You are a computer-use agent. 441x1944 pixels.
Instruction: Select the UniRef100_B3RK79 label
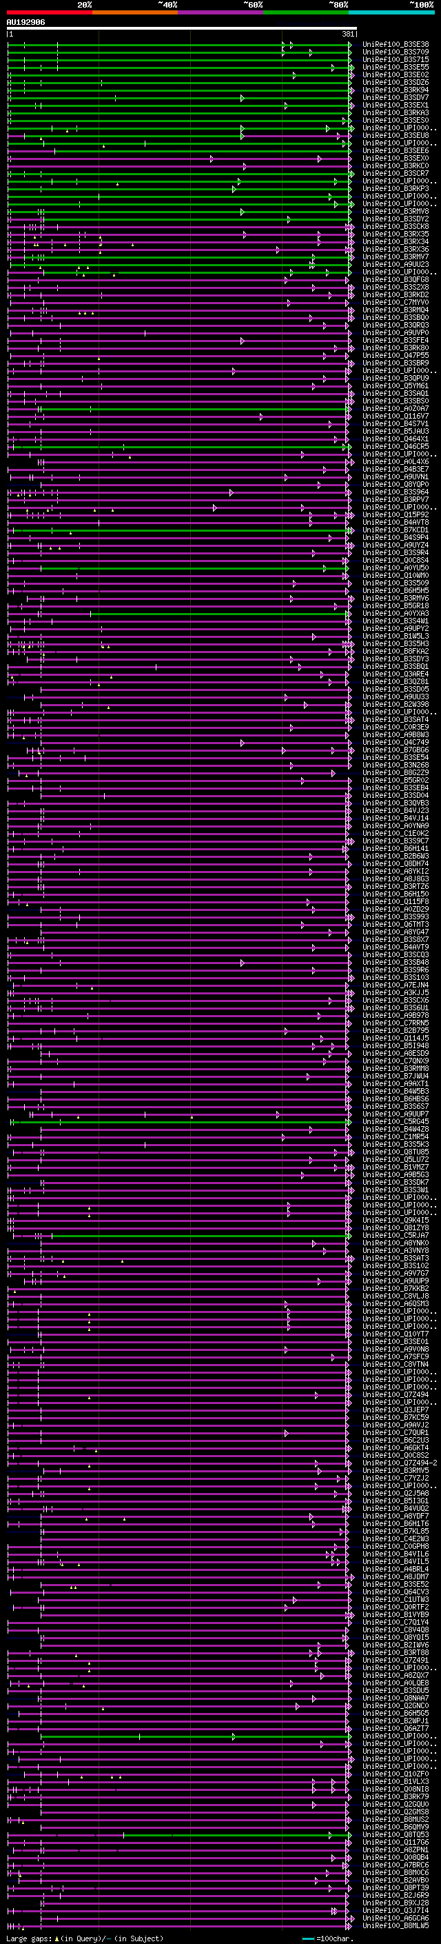pyautogui.click(x=396, y=1798)
